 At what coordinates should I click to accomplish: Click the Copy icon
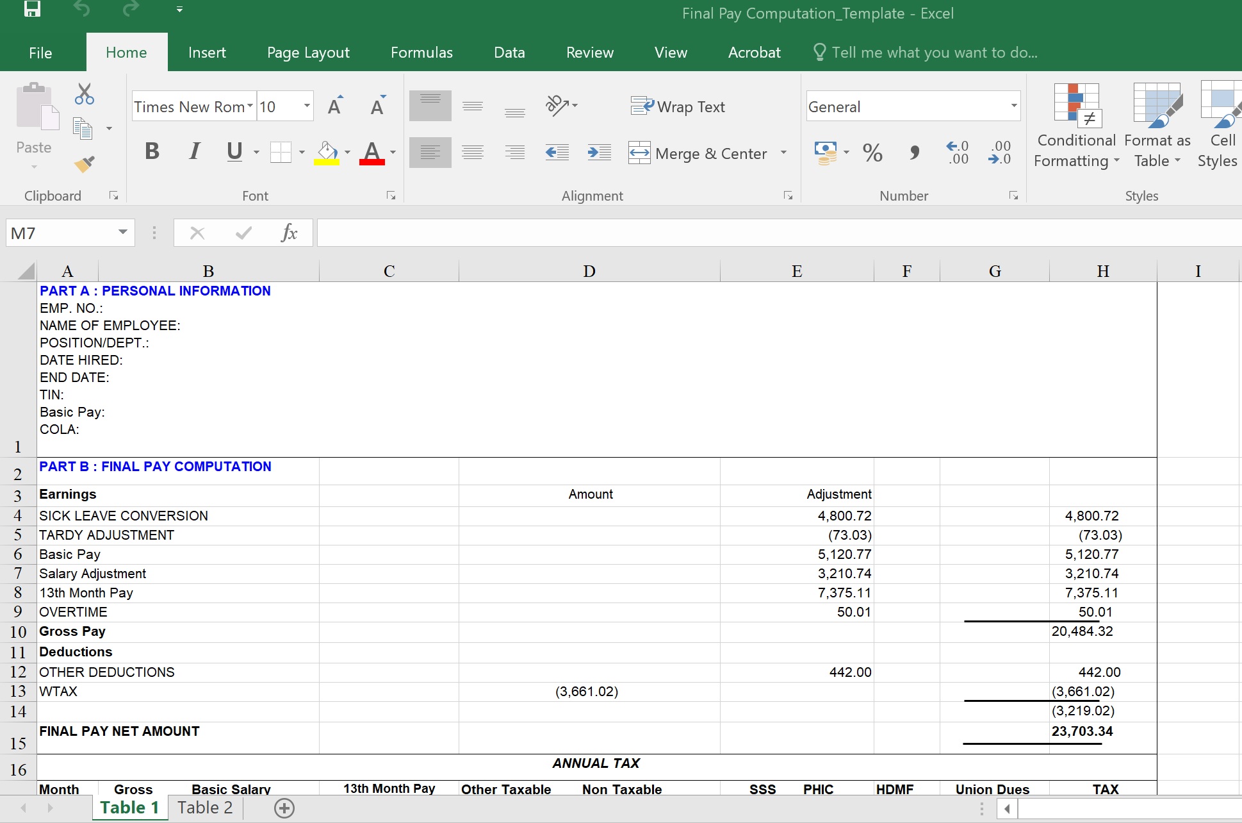(x=83, y=129)
